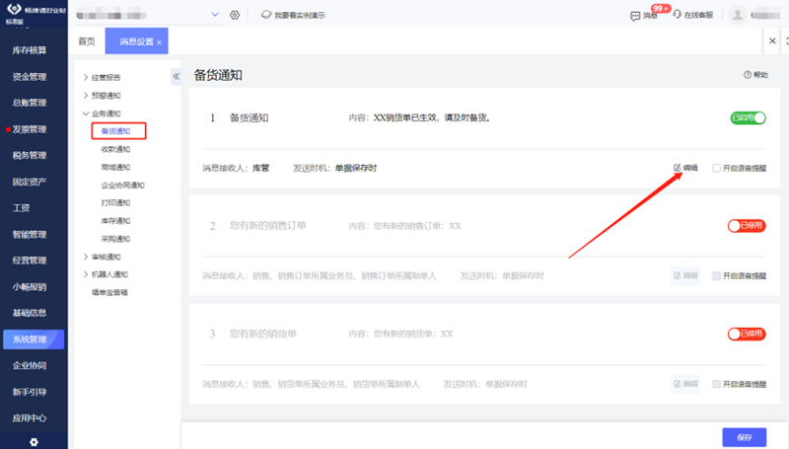Check 开启语音提醒 for 销货单 row
This screenshot has height=449, width=789.
(x=716, y=384)
